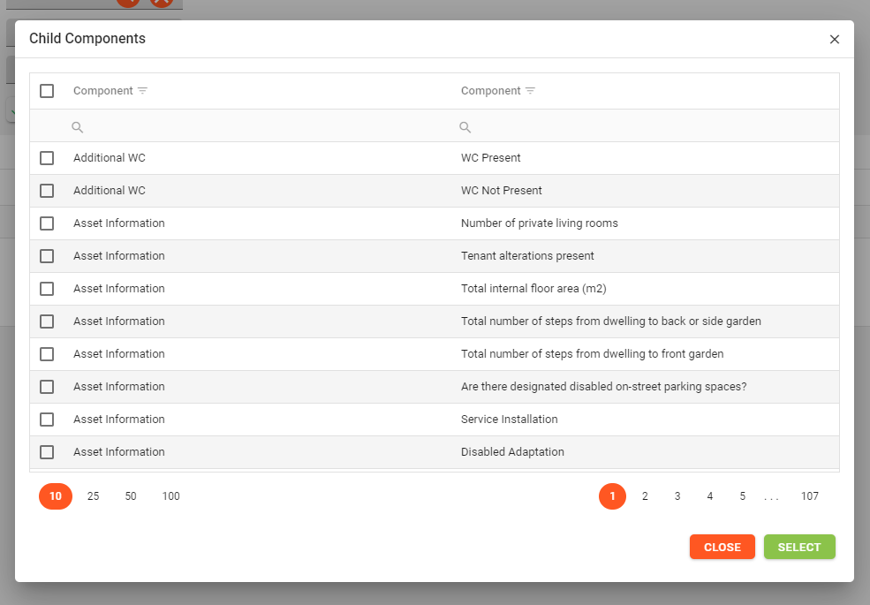Toggle the select-all checkbox in header

[47, 91]
